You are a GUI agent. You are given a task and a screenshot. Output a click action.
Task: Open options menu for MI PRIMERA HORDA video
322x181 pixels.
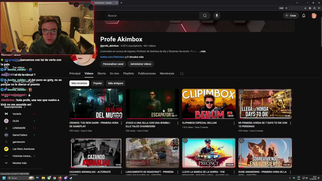point(291,123)
